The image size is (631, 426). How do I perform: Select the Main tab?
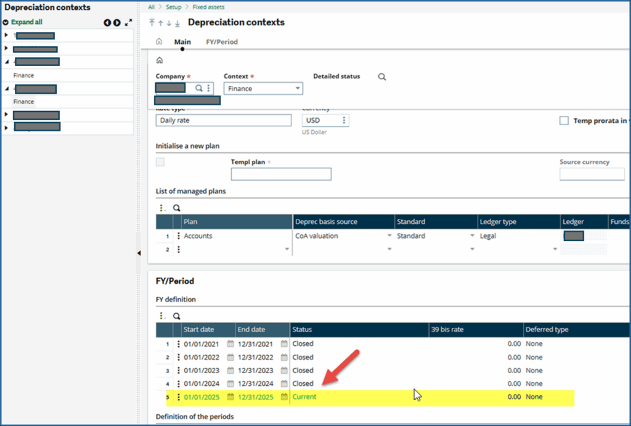click(182, 42)
